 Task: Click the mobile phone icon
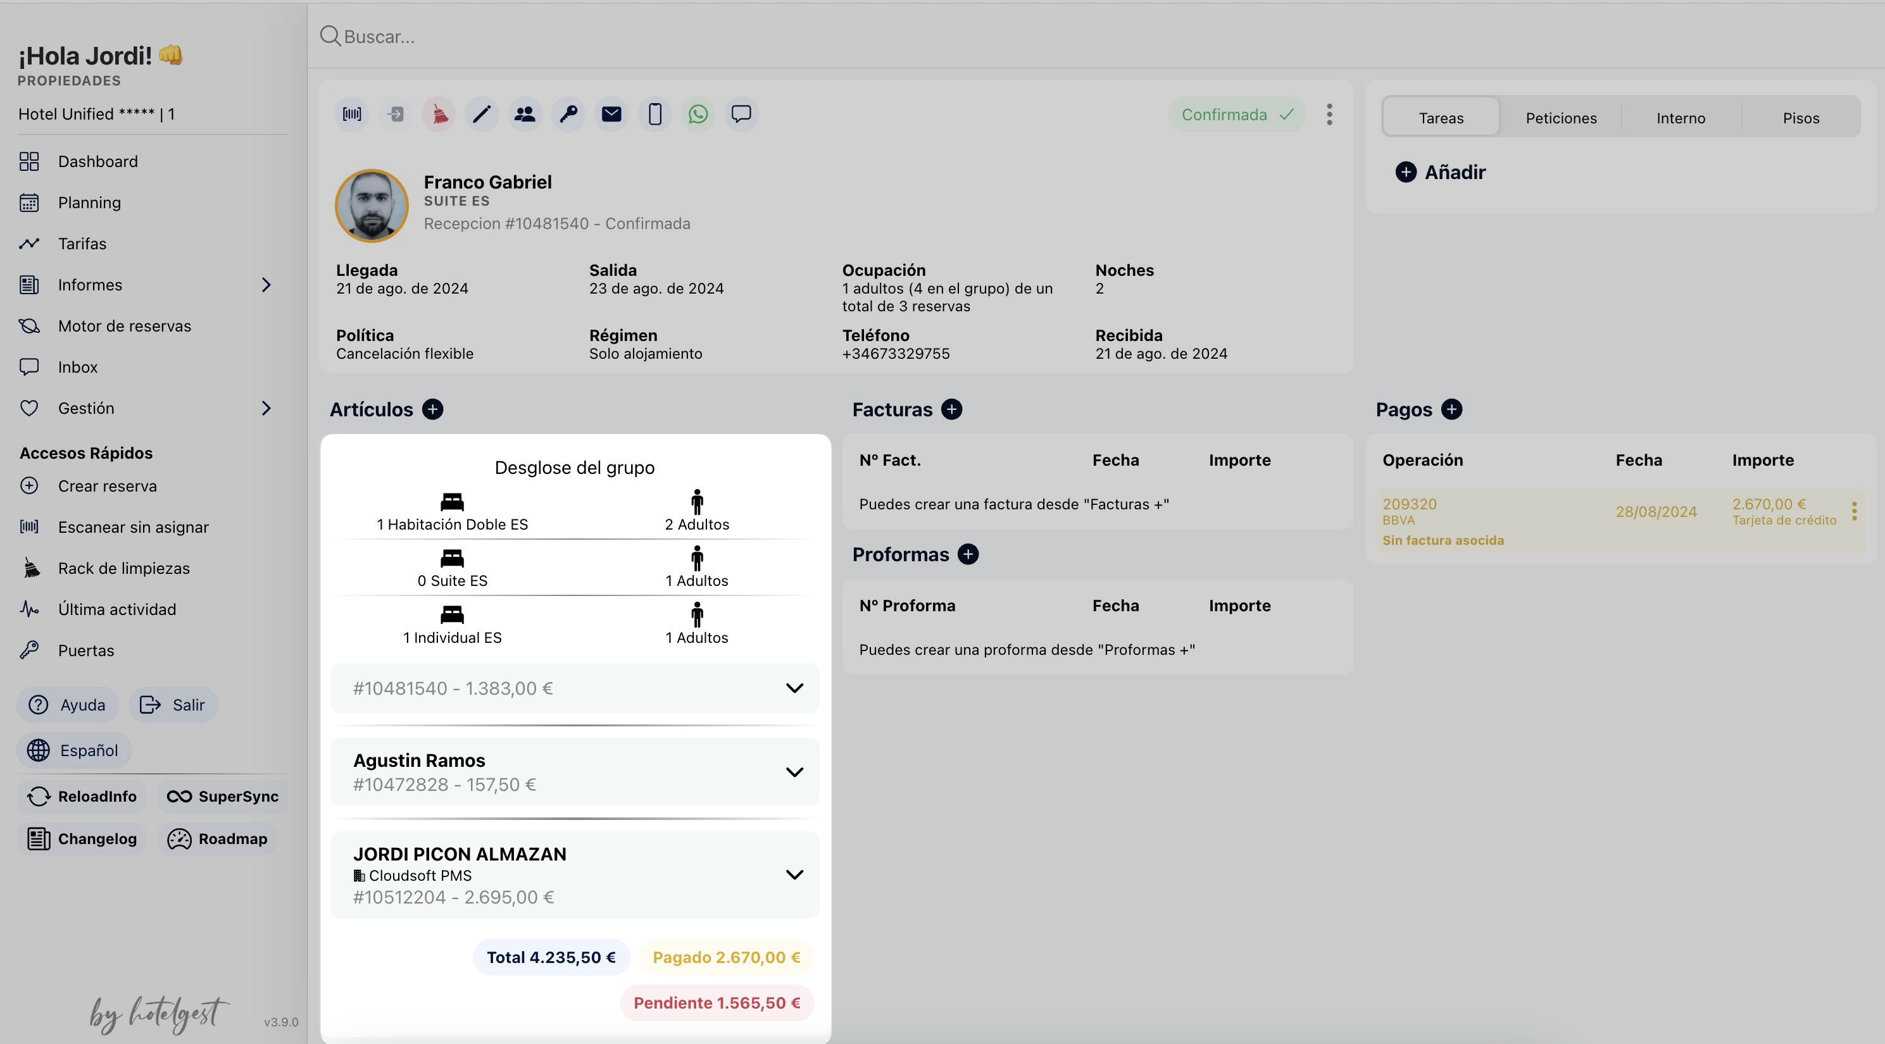tap(655, 114)
